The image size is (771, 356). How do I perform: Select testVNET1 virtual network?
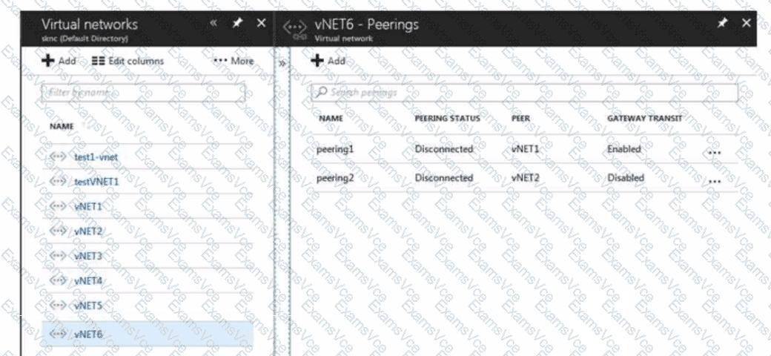96,181
